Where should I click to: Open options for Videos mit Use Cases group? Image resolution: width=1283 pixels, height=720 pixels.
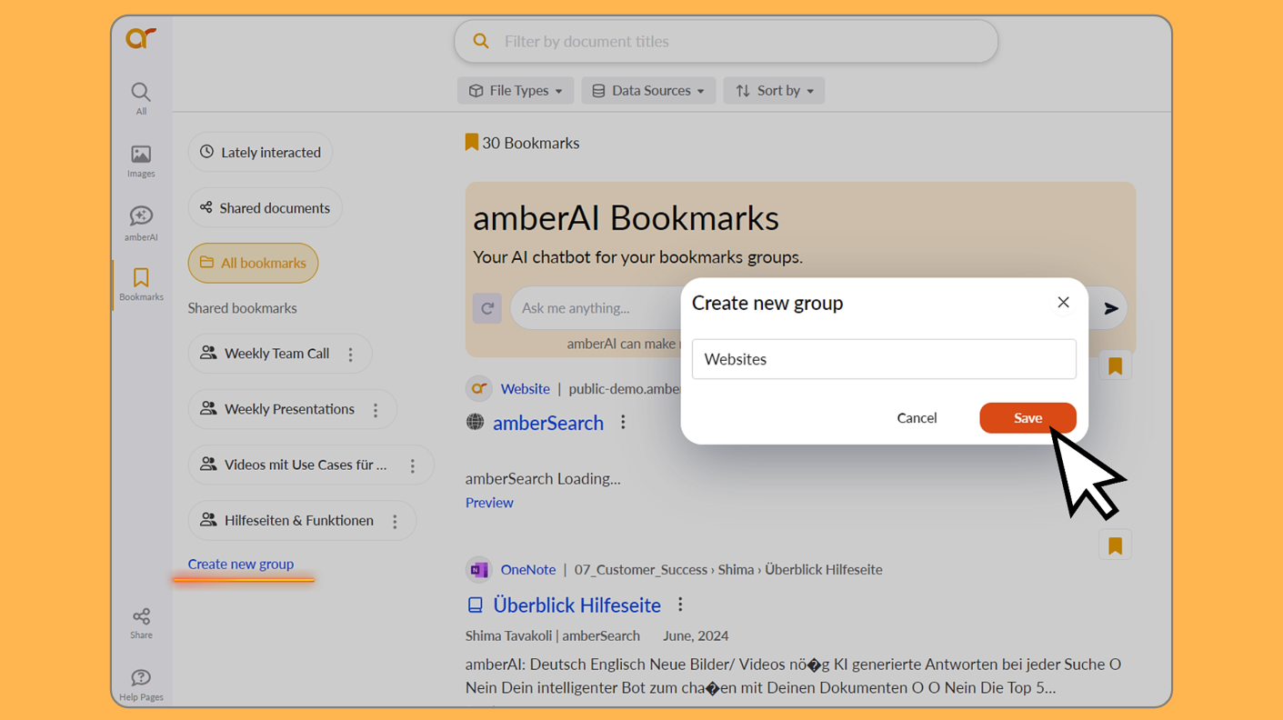[413, 465]
